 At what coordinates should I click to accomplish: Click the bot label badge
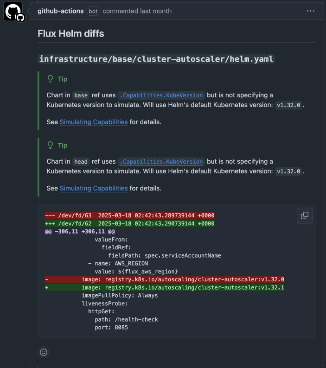point(93,11)
